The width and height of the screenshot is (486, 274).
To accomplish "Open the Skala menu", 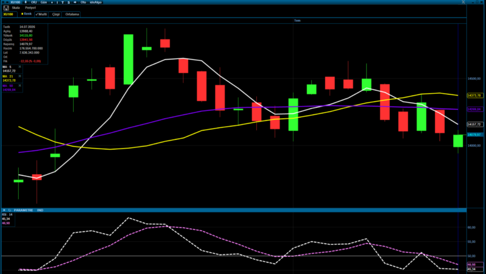I will 16,8.
